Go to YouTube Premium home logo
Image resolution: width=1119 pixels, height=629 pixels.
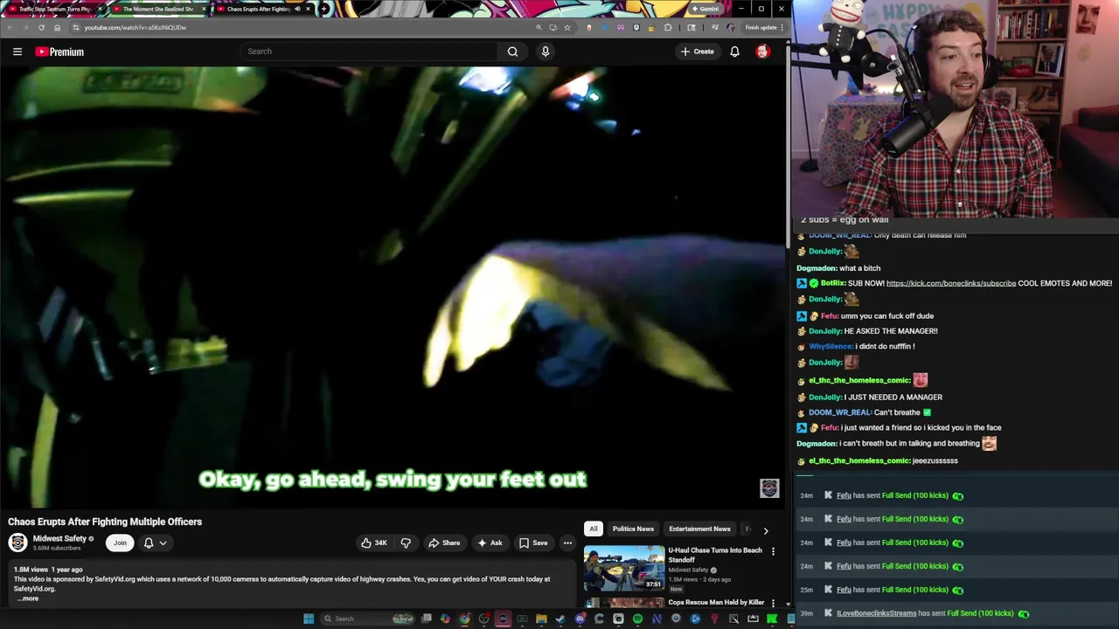59,52
